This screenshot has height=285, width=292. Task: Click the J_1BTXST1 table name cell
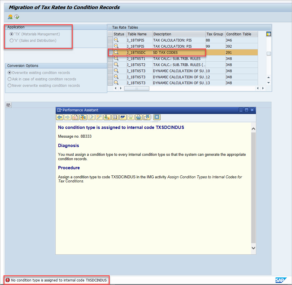pyautogui.click(x=140, y=58)
